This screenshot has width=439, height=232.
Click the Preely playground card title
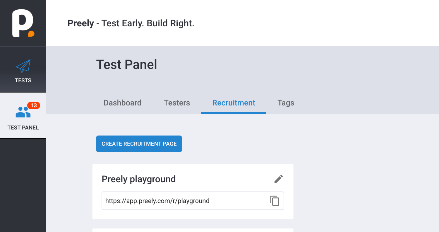(x=139, y=179)
